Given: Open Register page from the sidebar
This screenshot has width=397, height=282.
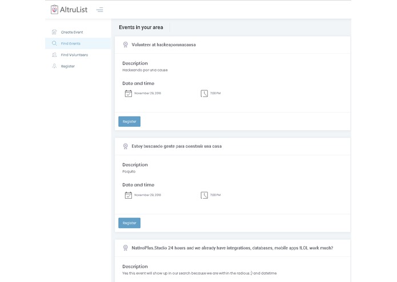Looking at the screenshot, I should tap(78, 66).
